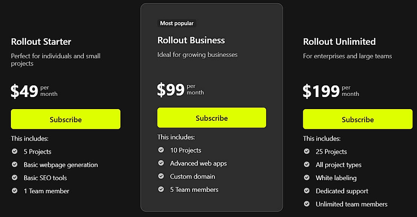
Task: Click checkmark icon beside White labeling
Action: [307, 178]
